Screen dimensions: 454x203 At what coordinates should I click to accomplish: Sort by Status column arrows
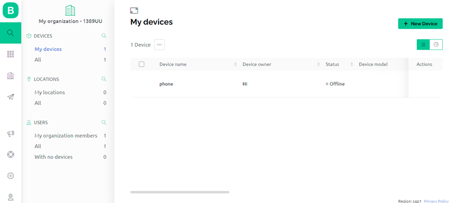point(352,64)
